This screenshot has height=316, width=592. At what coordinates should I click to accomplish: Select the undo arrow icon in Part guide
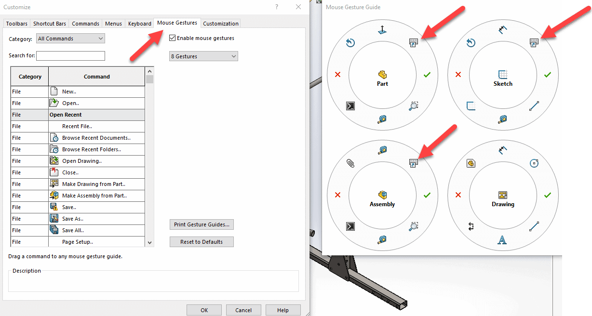click(350, 43)
